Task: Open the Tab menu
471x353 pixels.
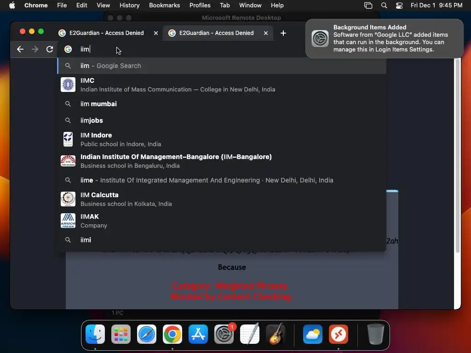Action: coord(224,5)
